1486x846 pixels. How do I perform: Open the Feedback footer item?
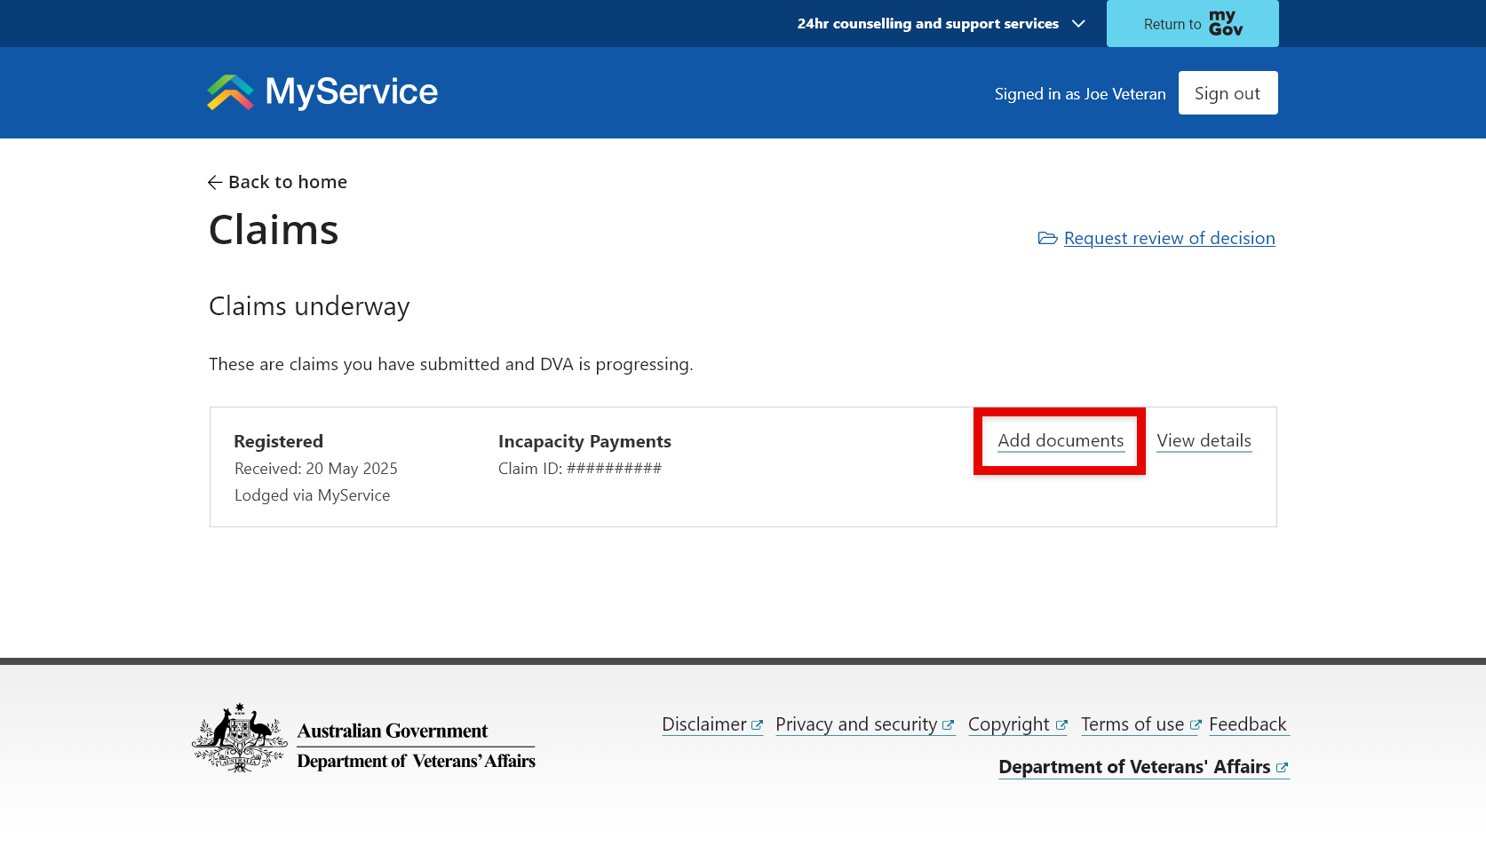pos(1248,723)
